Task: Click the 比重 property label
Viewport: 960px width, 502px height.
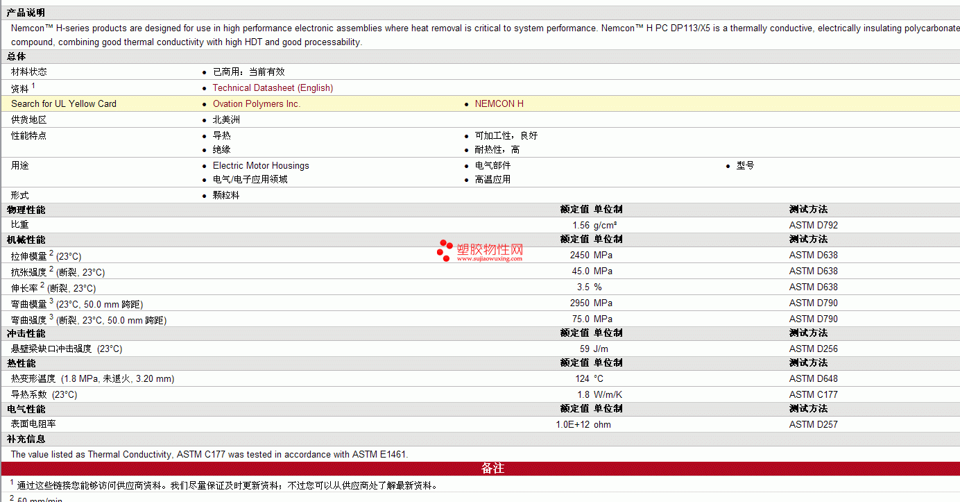Action: [x=20, y=226]
